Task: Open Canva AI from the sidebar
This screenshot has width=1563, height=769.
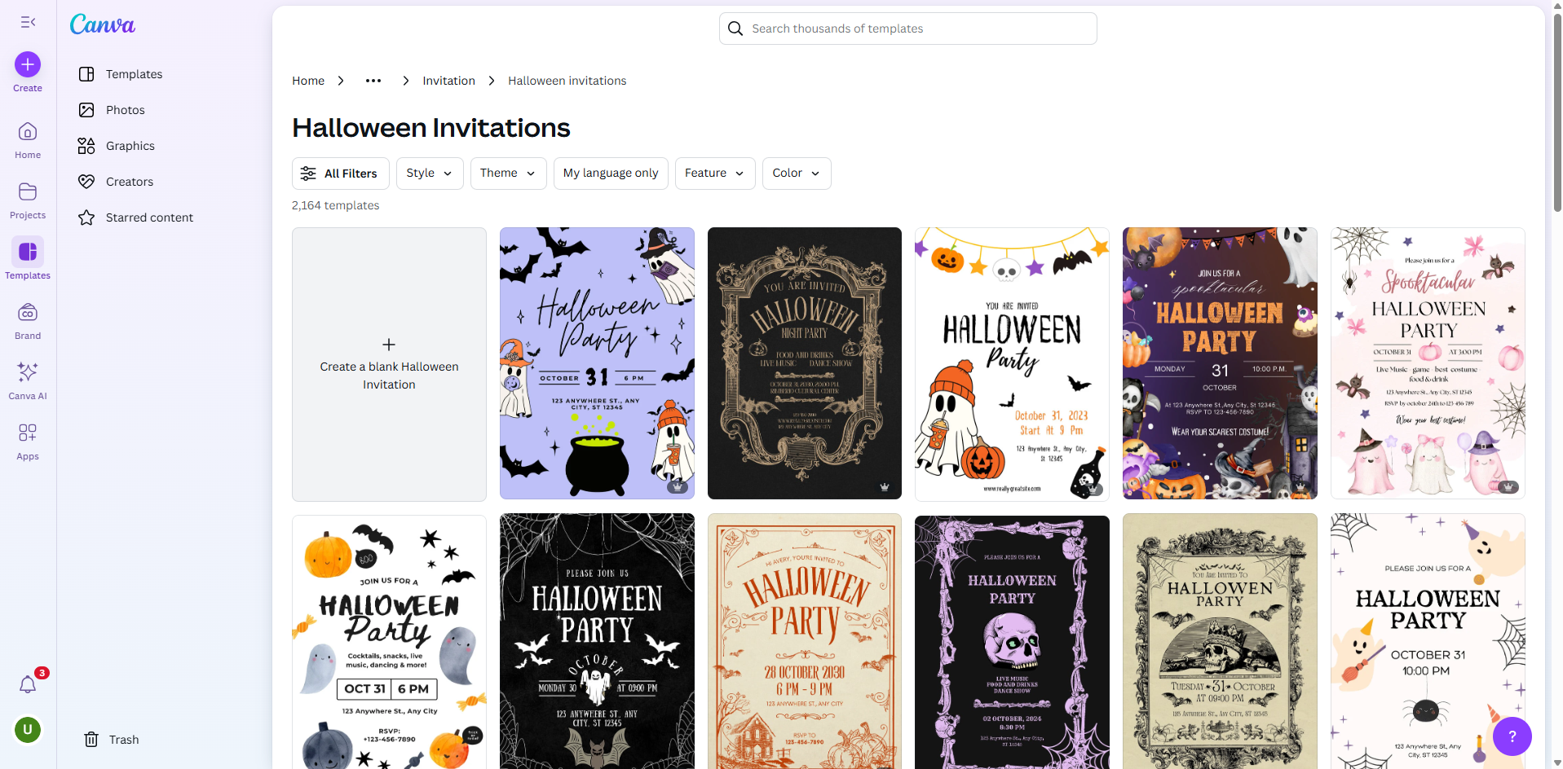Action: (27, 379)
